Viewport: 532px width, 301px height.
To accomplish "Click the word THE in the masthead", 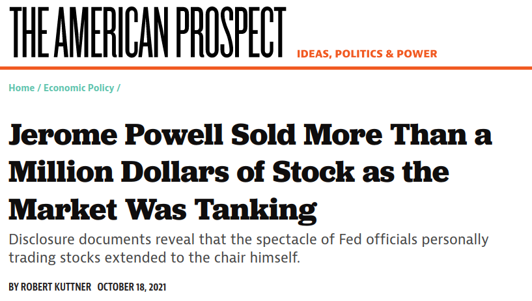I will click(29, 32).
